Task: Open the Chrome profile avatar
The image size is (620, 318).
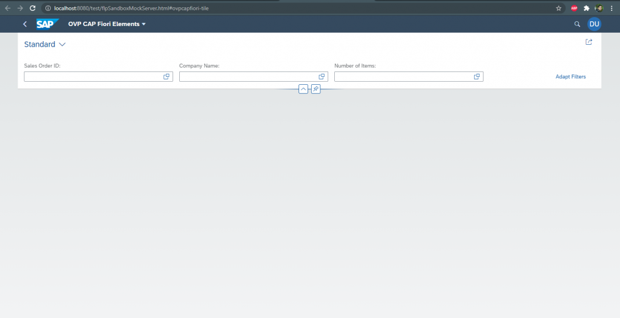Action: [599, 8]
